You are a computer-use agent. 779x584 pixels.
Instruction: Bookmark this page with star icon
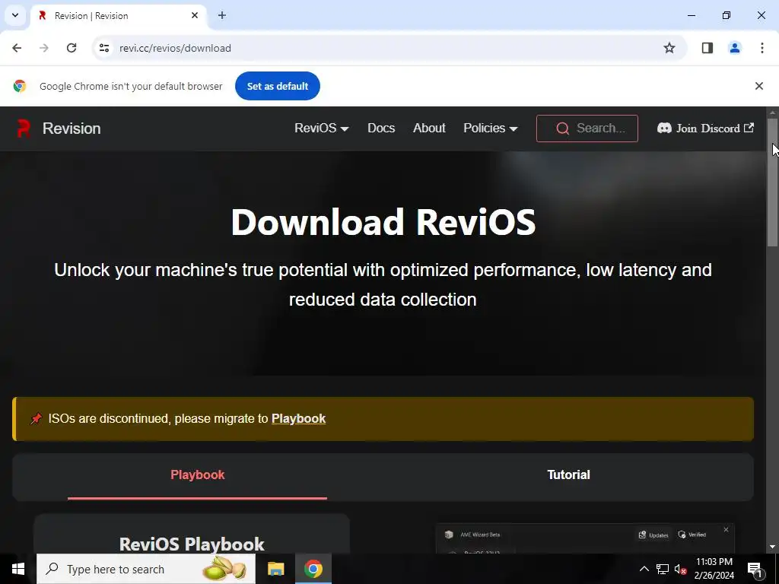(669, 48)
